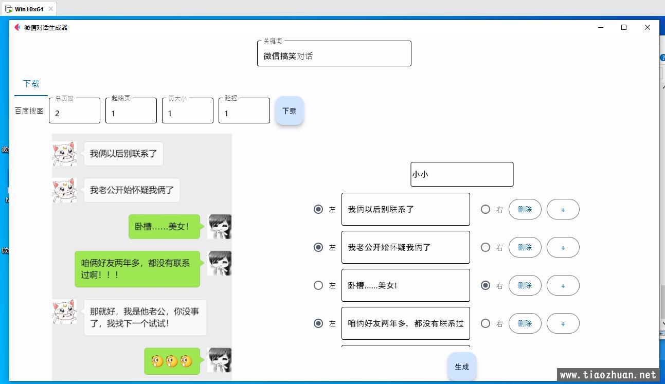
Task: Click the preview bubble 我老公开始怀疑我俩了
Action: pos(132,190)
